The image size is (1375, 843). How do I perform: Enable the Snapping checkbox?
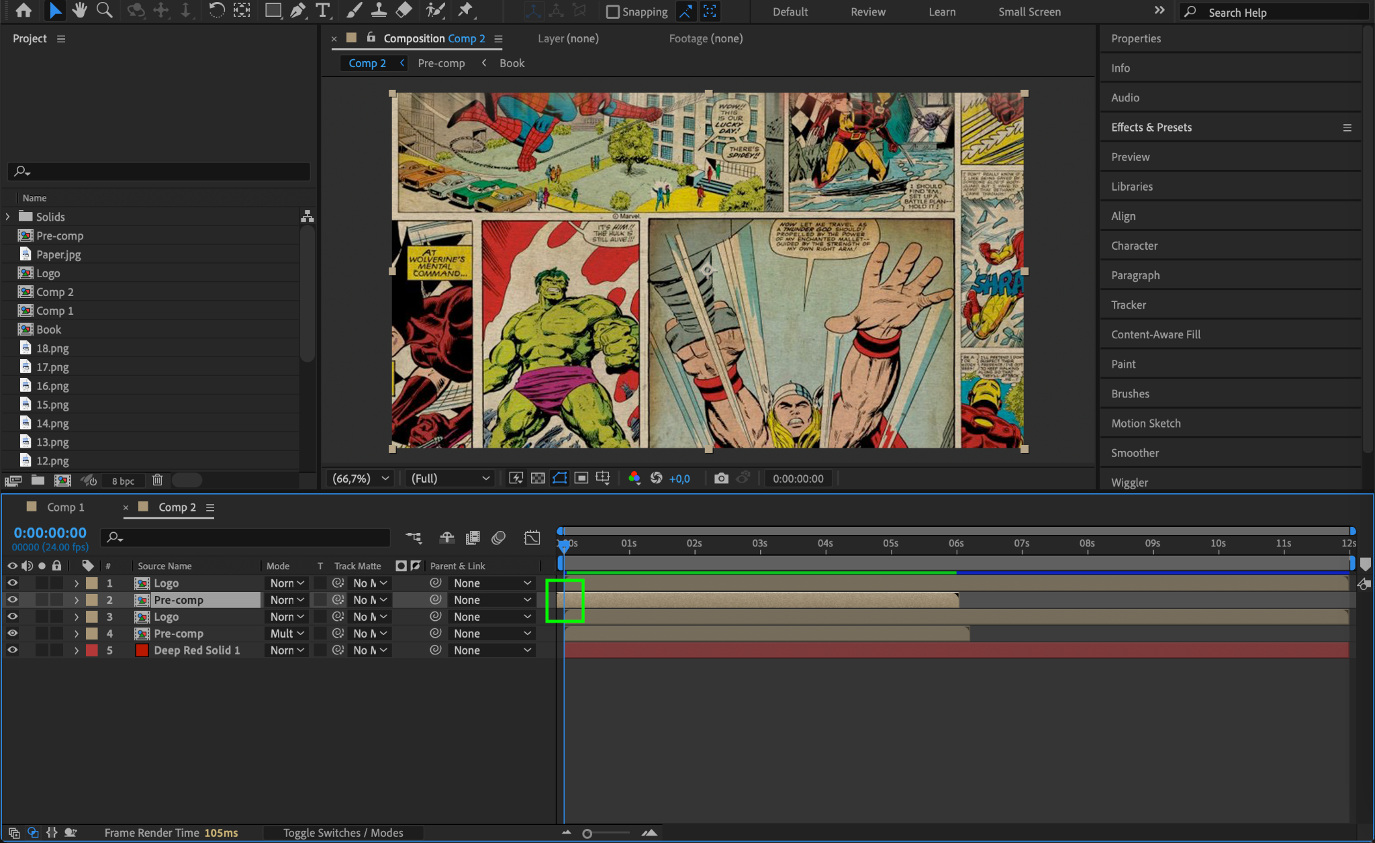612,11
